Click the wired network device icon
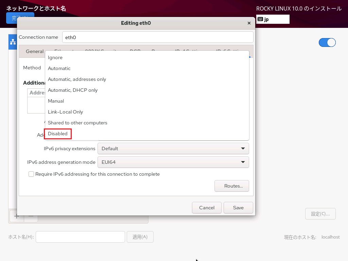Image resolution: width=348 pixels, height=261 pixels. coord(13,42)
